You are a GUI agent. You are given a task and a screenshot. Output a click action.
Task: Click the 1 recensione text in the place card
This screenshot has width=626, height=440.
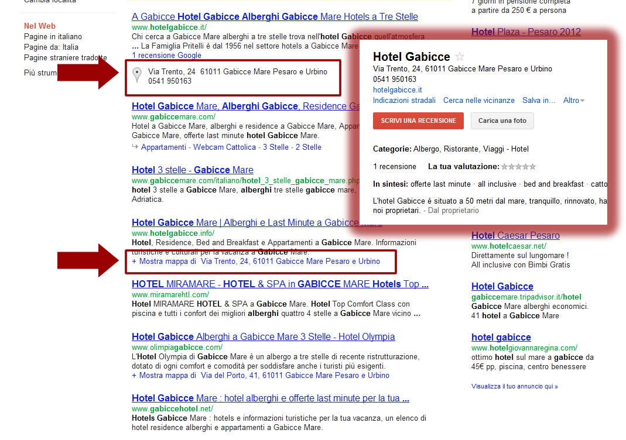click(x=395, y=167)
